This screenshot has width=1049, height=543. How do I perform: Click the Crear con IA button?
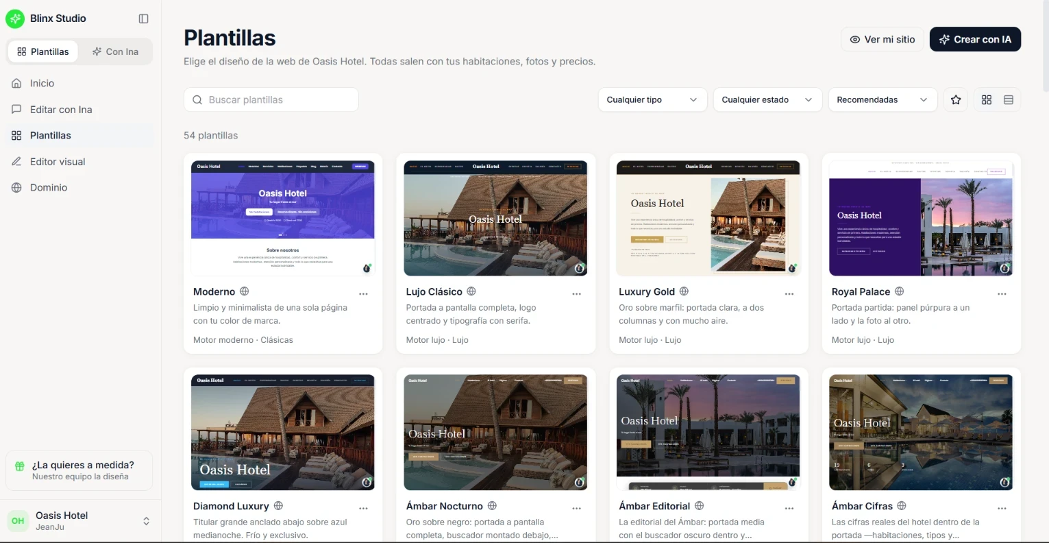[x=975, y=39]
